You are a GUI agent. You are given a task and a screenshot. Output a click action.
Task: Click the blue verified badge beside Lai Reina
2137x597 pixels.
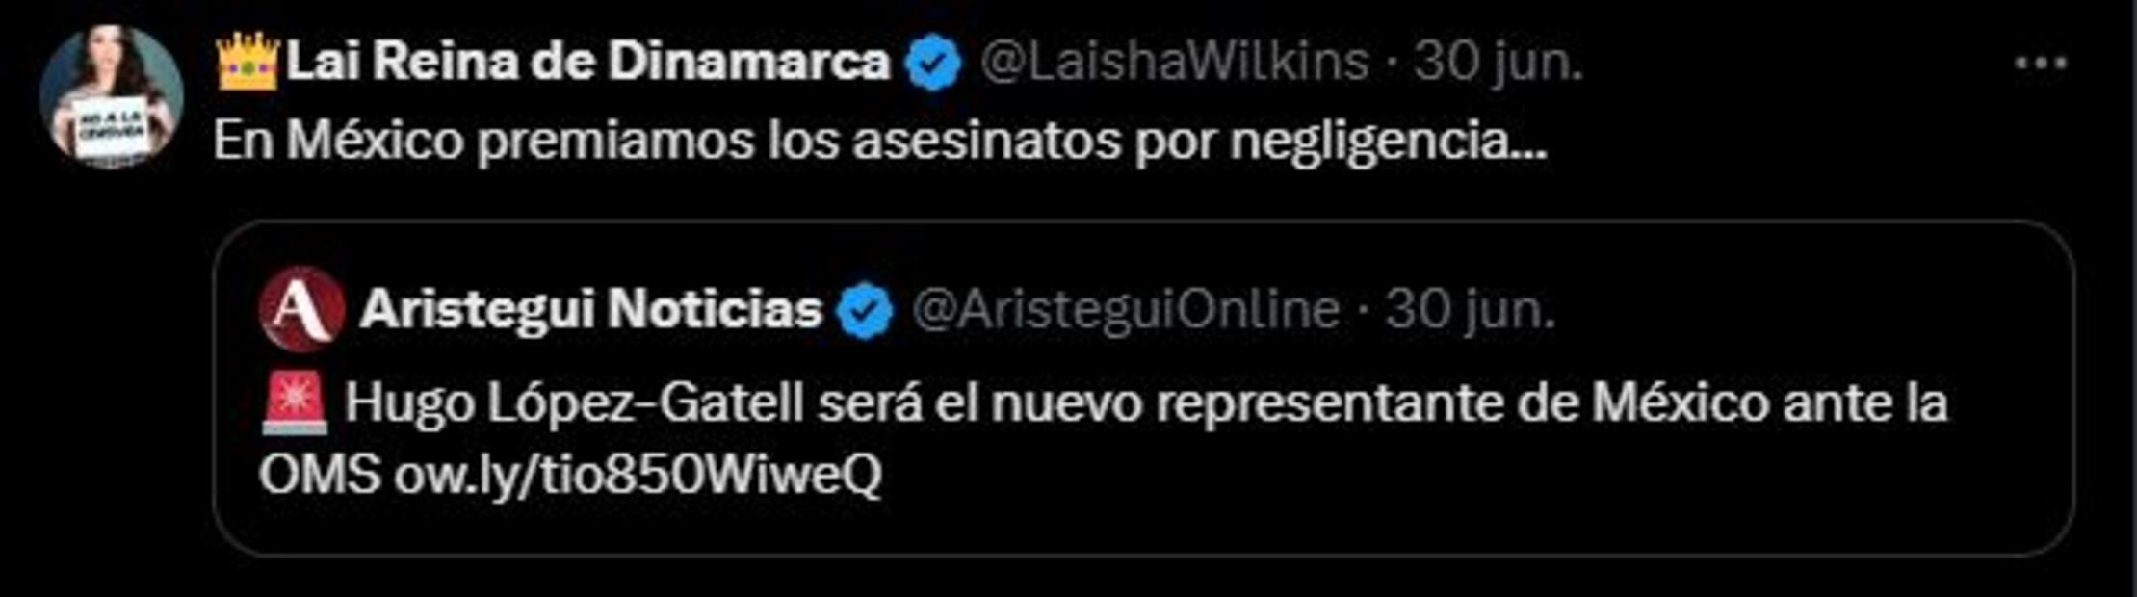click(932, 64)
